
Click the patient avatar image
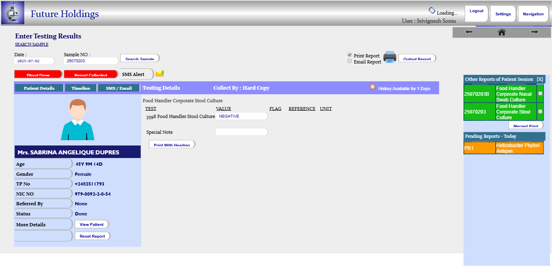pos(77,120)
